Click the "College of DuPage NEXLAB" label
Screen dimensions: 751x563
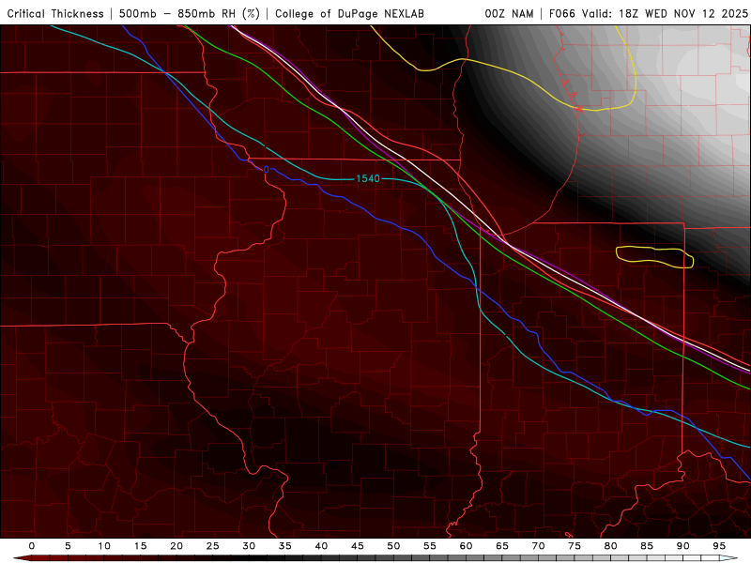[349, 14]
